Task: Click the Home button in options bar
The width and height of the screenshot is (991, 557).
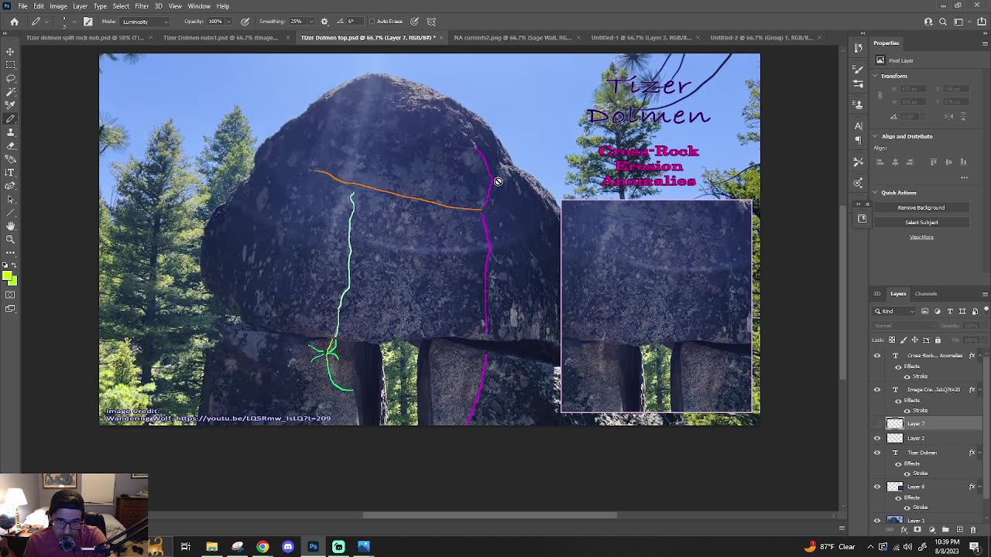Action: 14,22
